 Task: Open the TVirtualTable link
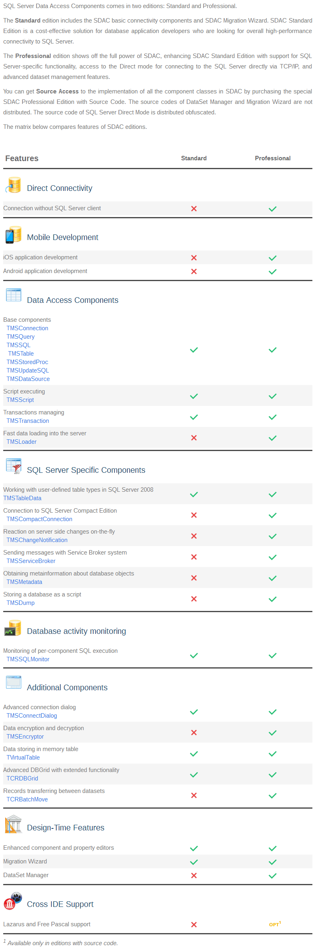tap(23, 758)
